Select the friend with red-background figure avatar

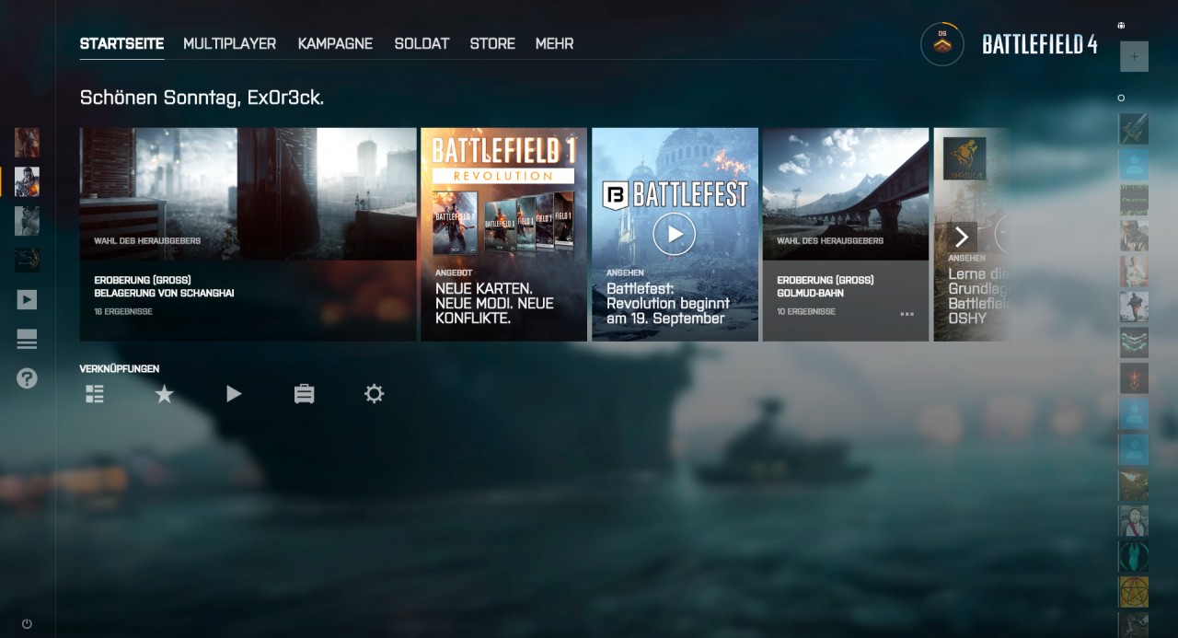pyautogui.click(x=1134, y=272)
